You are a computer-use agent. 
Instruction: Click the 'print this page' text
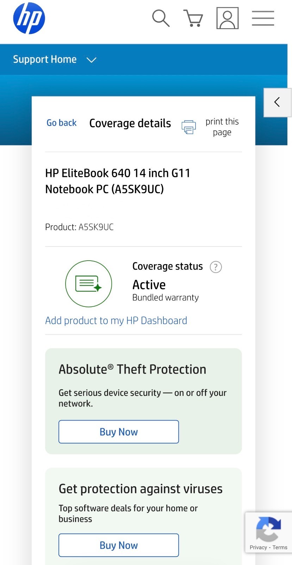coord(222,127)
